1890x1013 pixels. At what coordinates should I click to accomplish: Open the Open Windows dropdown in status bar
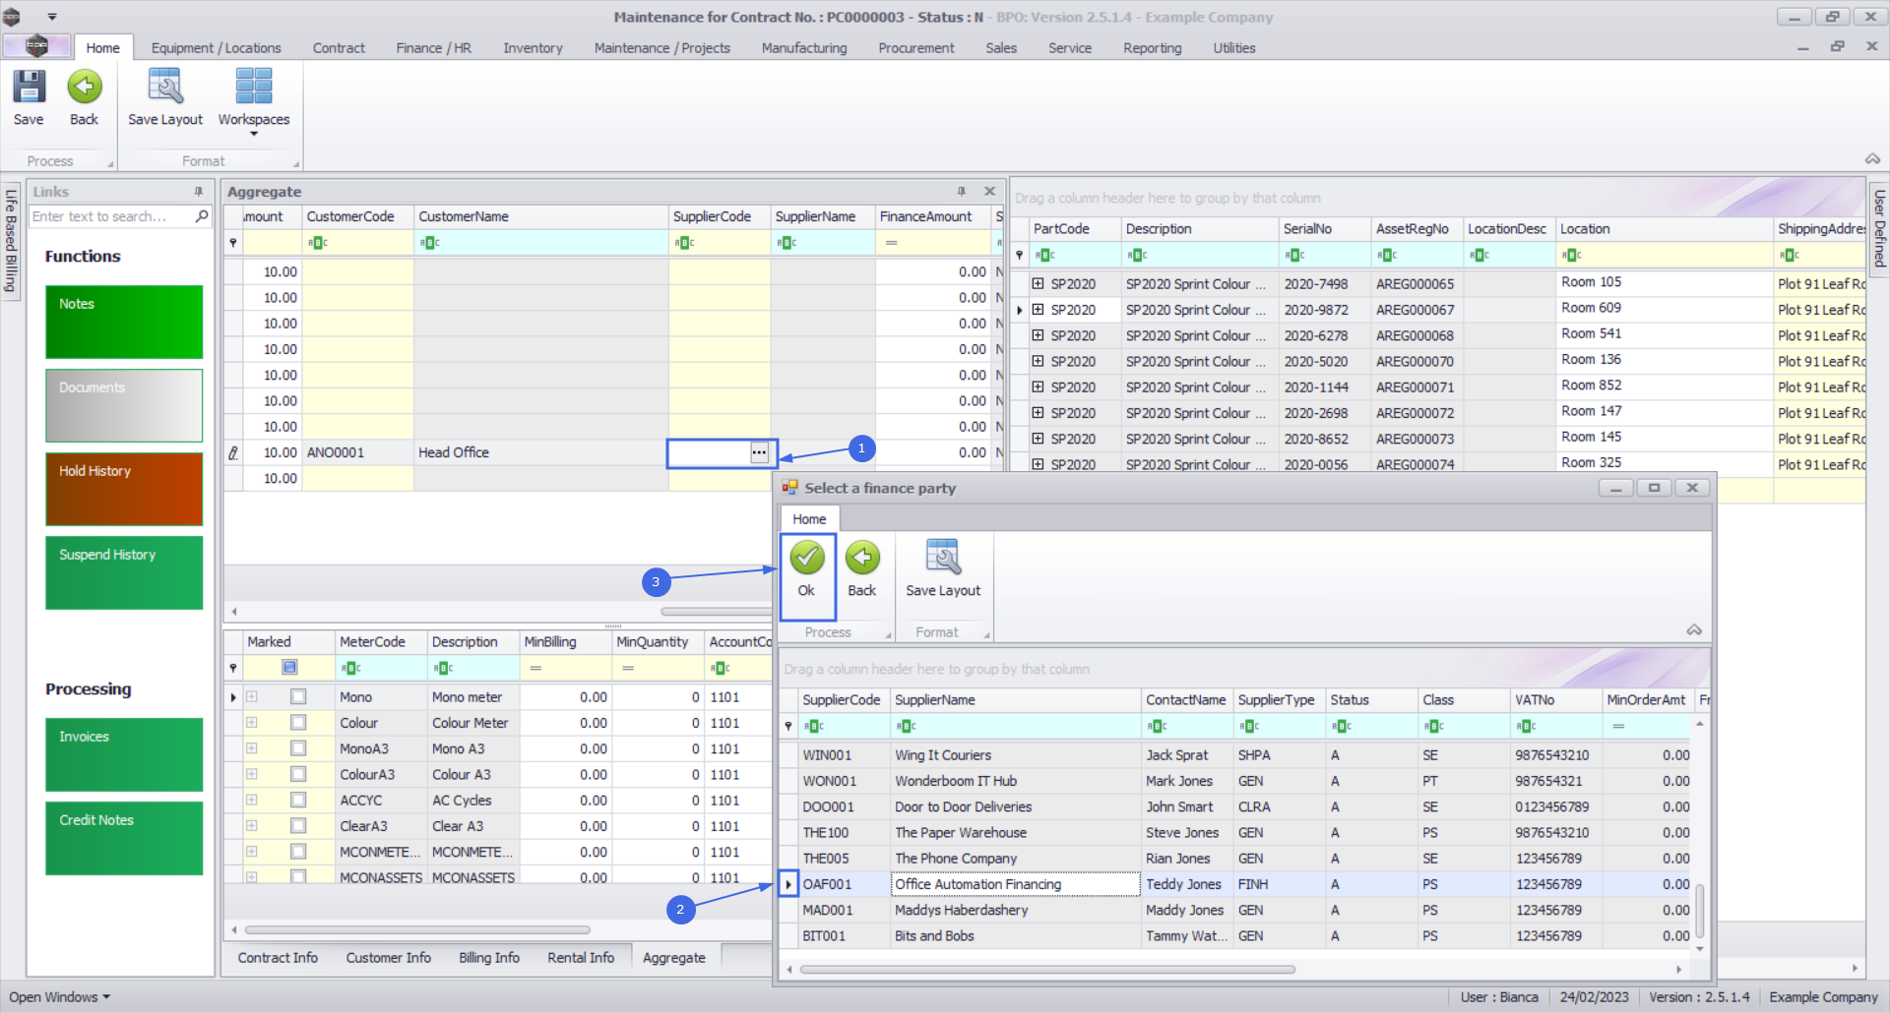[60, 996]
